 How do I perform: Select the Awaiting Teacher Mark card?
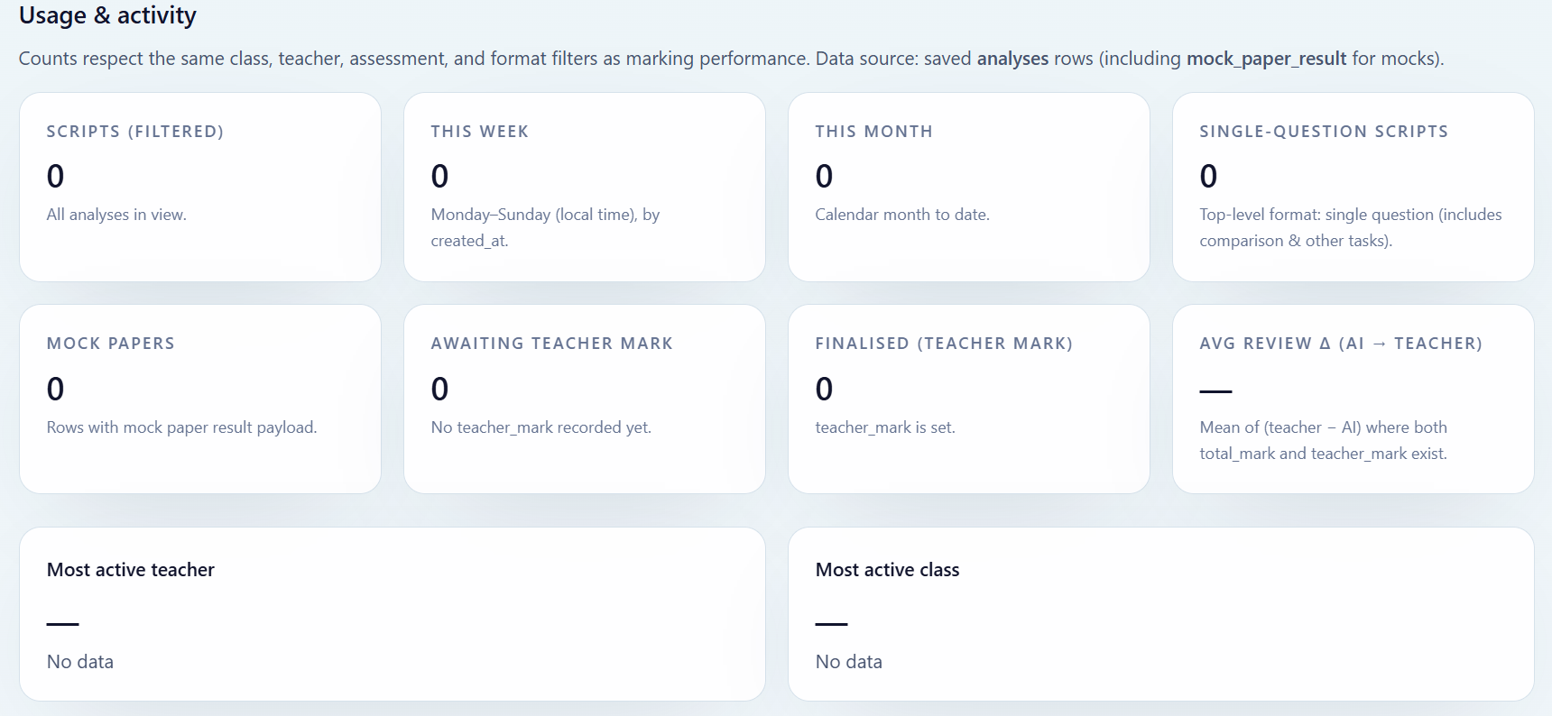pyautogui.click(x=584, y=399)
